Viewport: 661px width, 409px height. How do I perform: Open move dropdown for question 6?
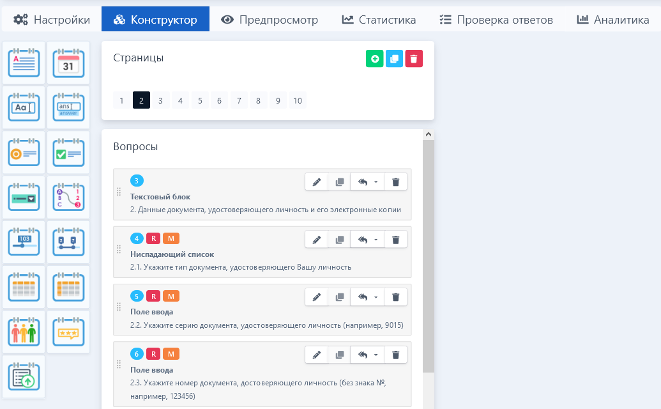tap(368, 355)
